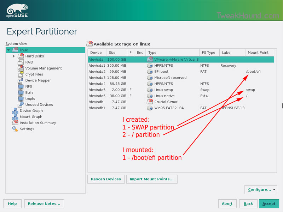Select the /dev/sda6 table cell
Viewport: 283px width, 212px height.
pos(97,96)
